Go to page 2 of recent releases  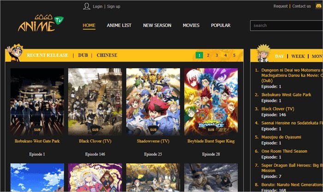coord(208,55)
